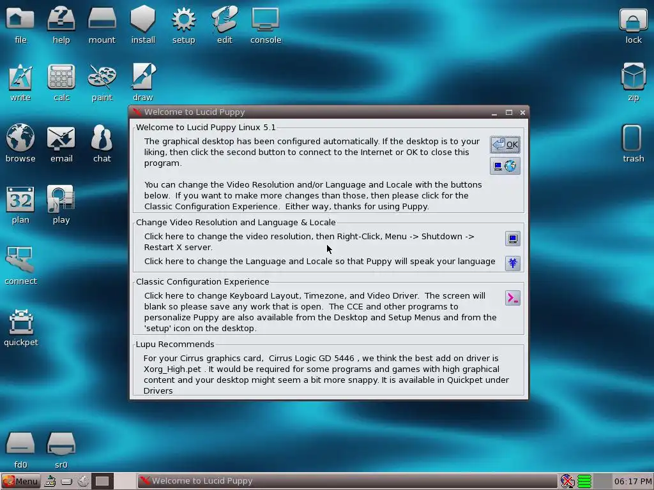654x490 pixels.
Task: Click 'Welcome to Lucid Puppy Linux 5.1' heading
Action: click(206, 128)
